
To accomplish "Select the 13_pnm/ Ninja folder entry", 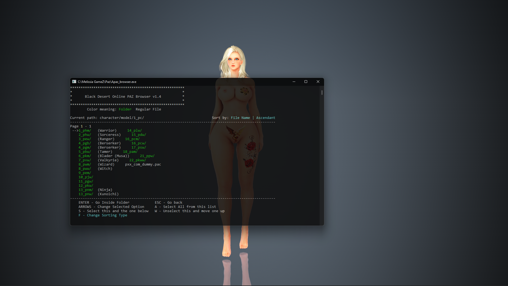I will [x=86, y=190].
